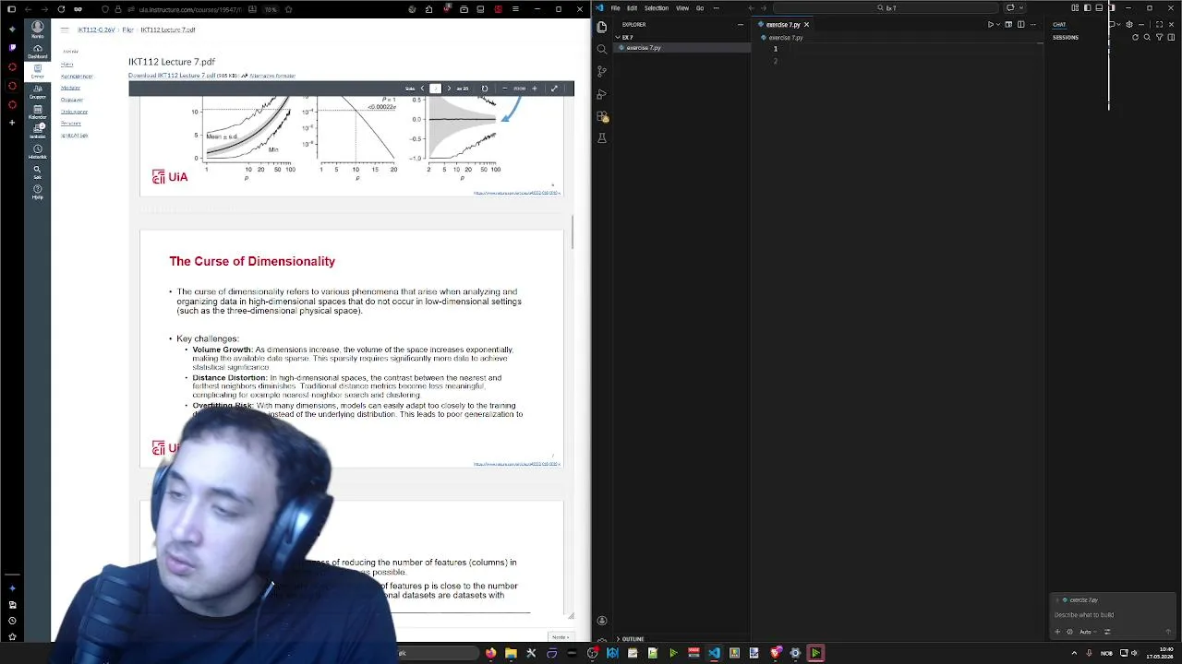Open VS Code Search view icon
This screenshot has height=664, width=1182.
click(x=601, y=49)
